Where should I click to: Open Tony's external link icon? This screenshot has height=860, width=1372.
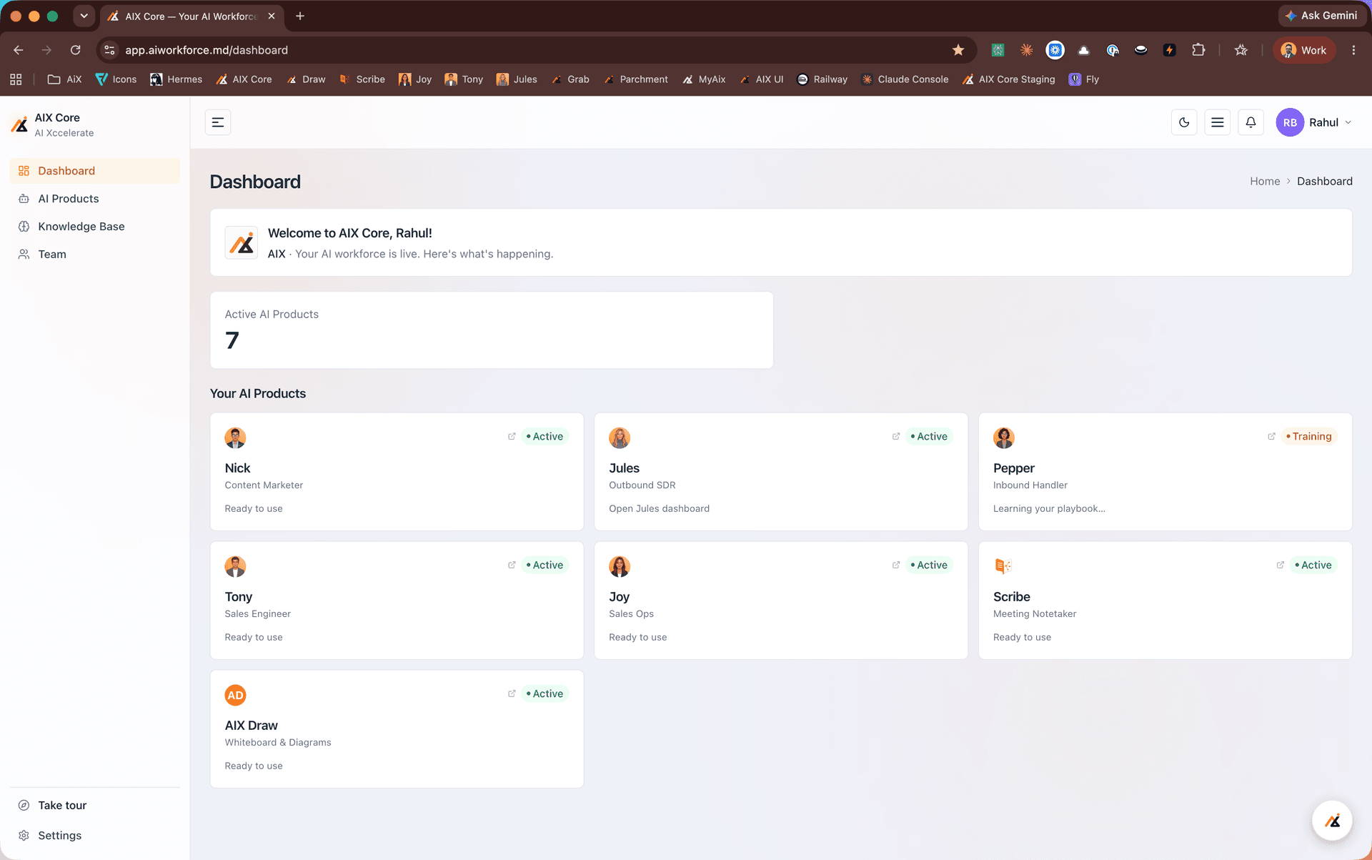[x=512, y=565]
